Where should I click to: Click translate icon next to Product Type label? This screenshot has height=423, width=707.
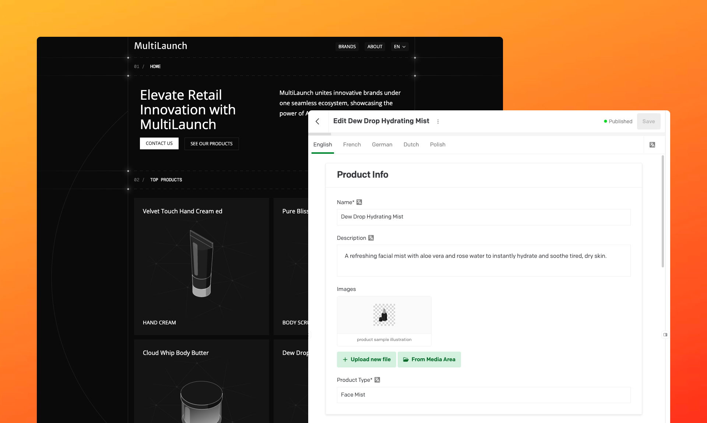pyautogui.click(x=377, y=380)
